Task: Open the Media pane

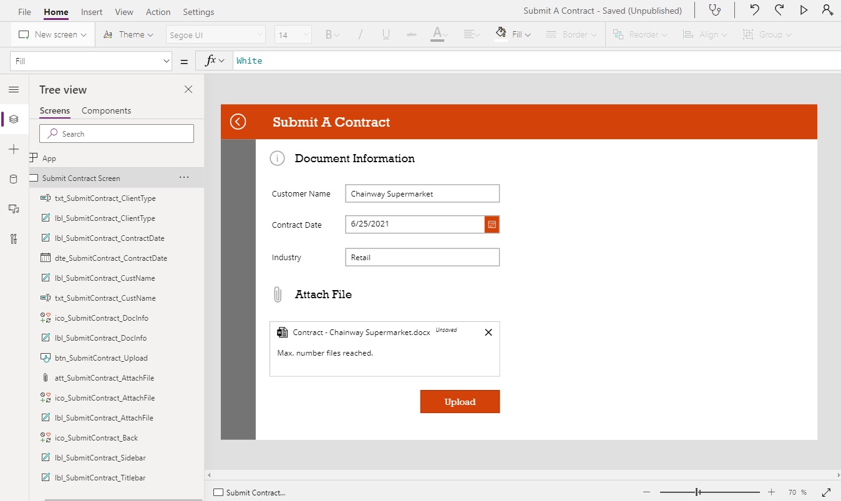Action: 14,209
